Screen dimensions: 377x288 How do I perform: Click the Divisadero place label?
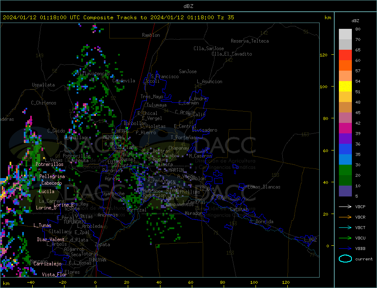(204, 130)
